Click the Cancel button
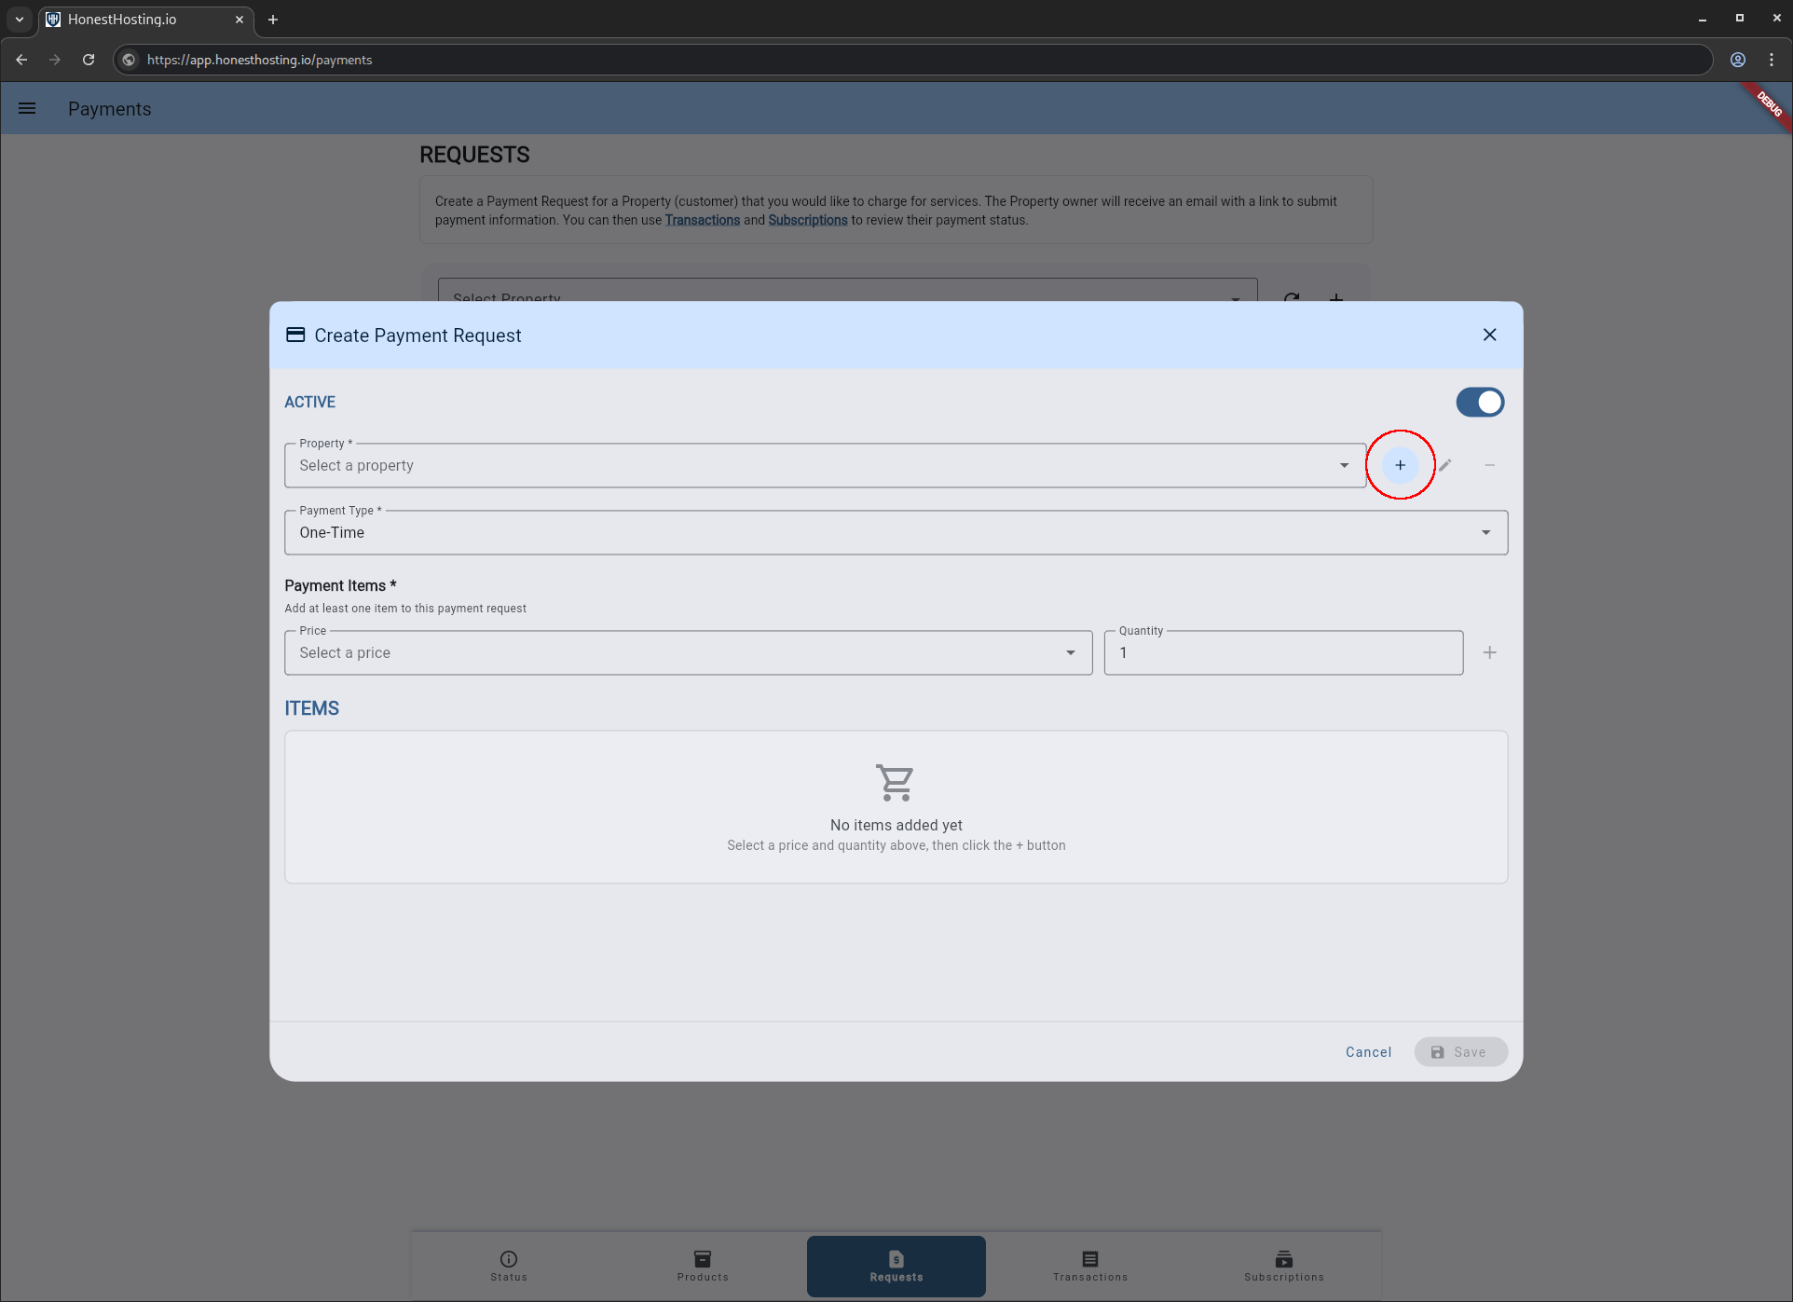Screen dimensions: 1793x1302 (1367, 1051)
